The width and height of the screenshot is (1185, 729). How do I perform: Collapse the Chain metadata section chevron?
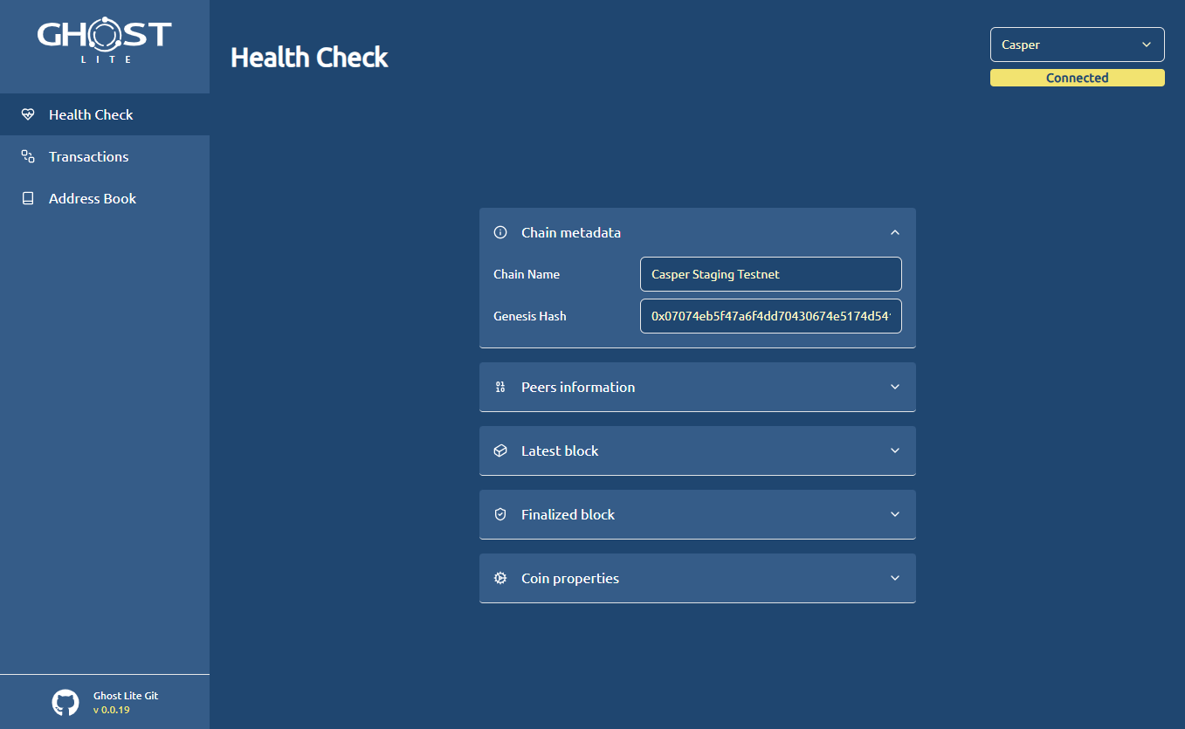click(894, 232)
